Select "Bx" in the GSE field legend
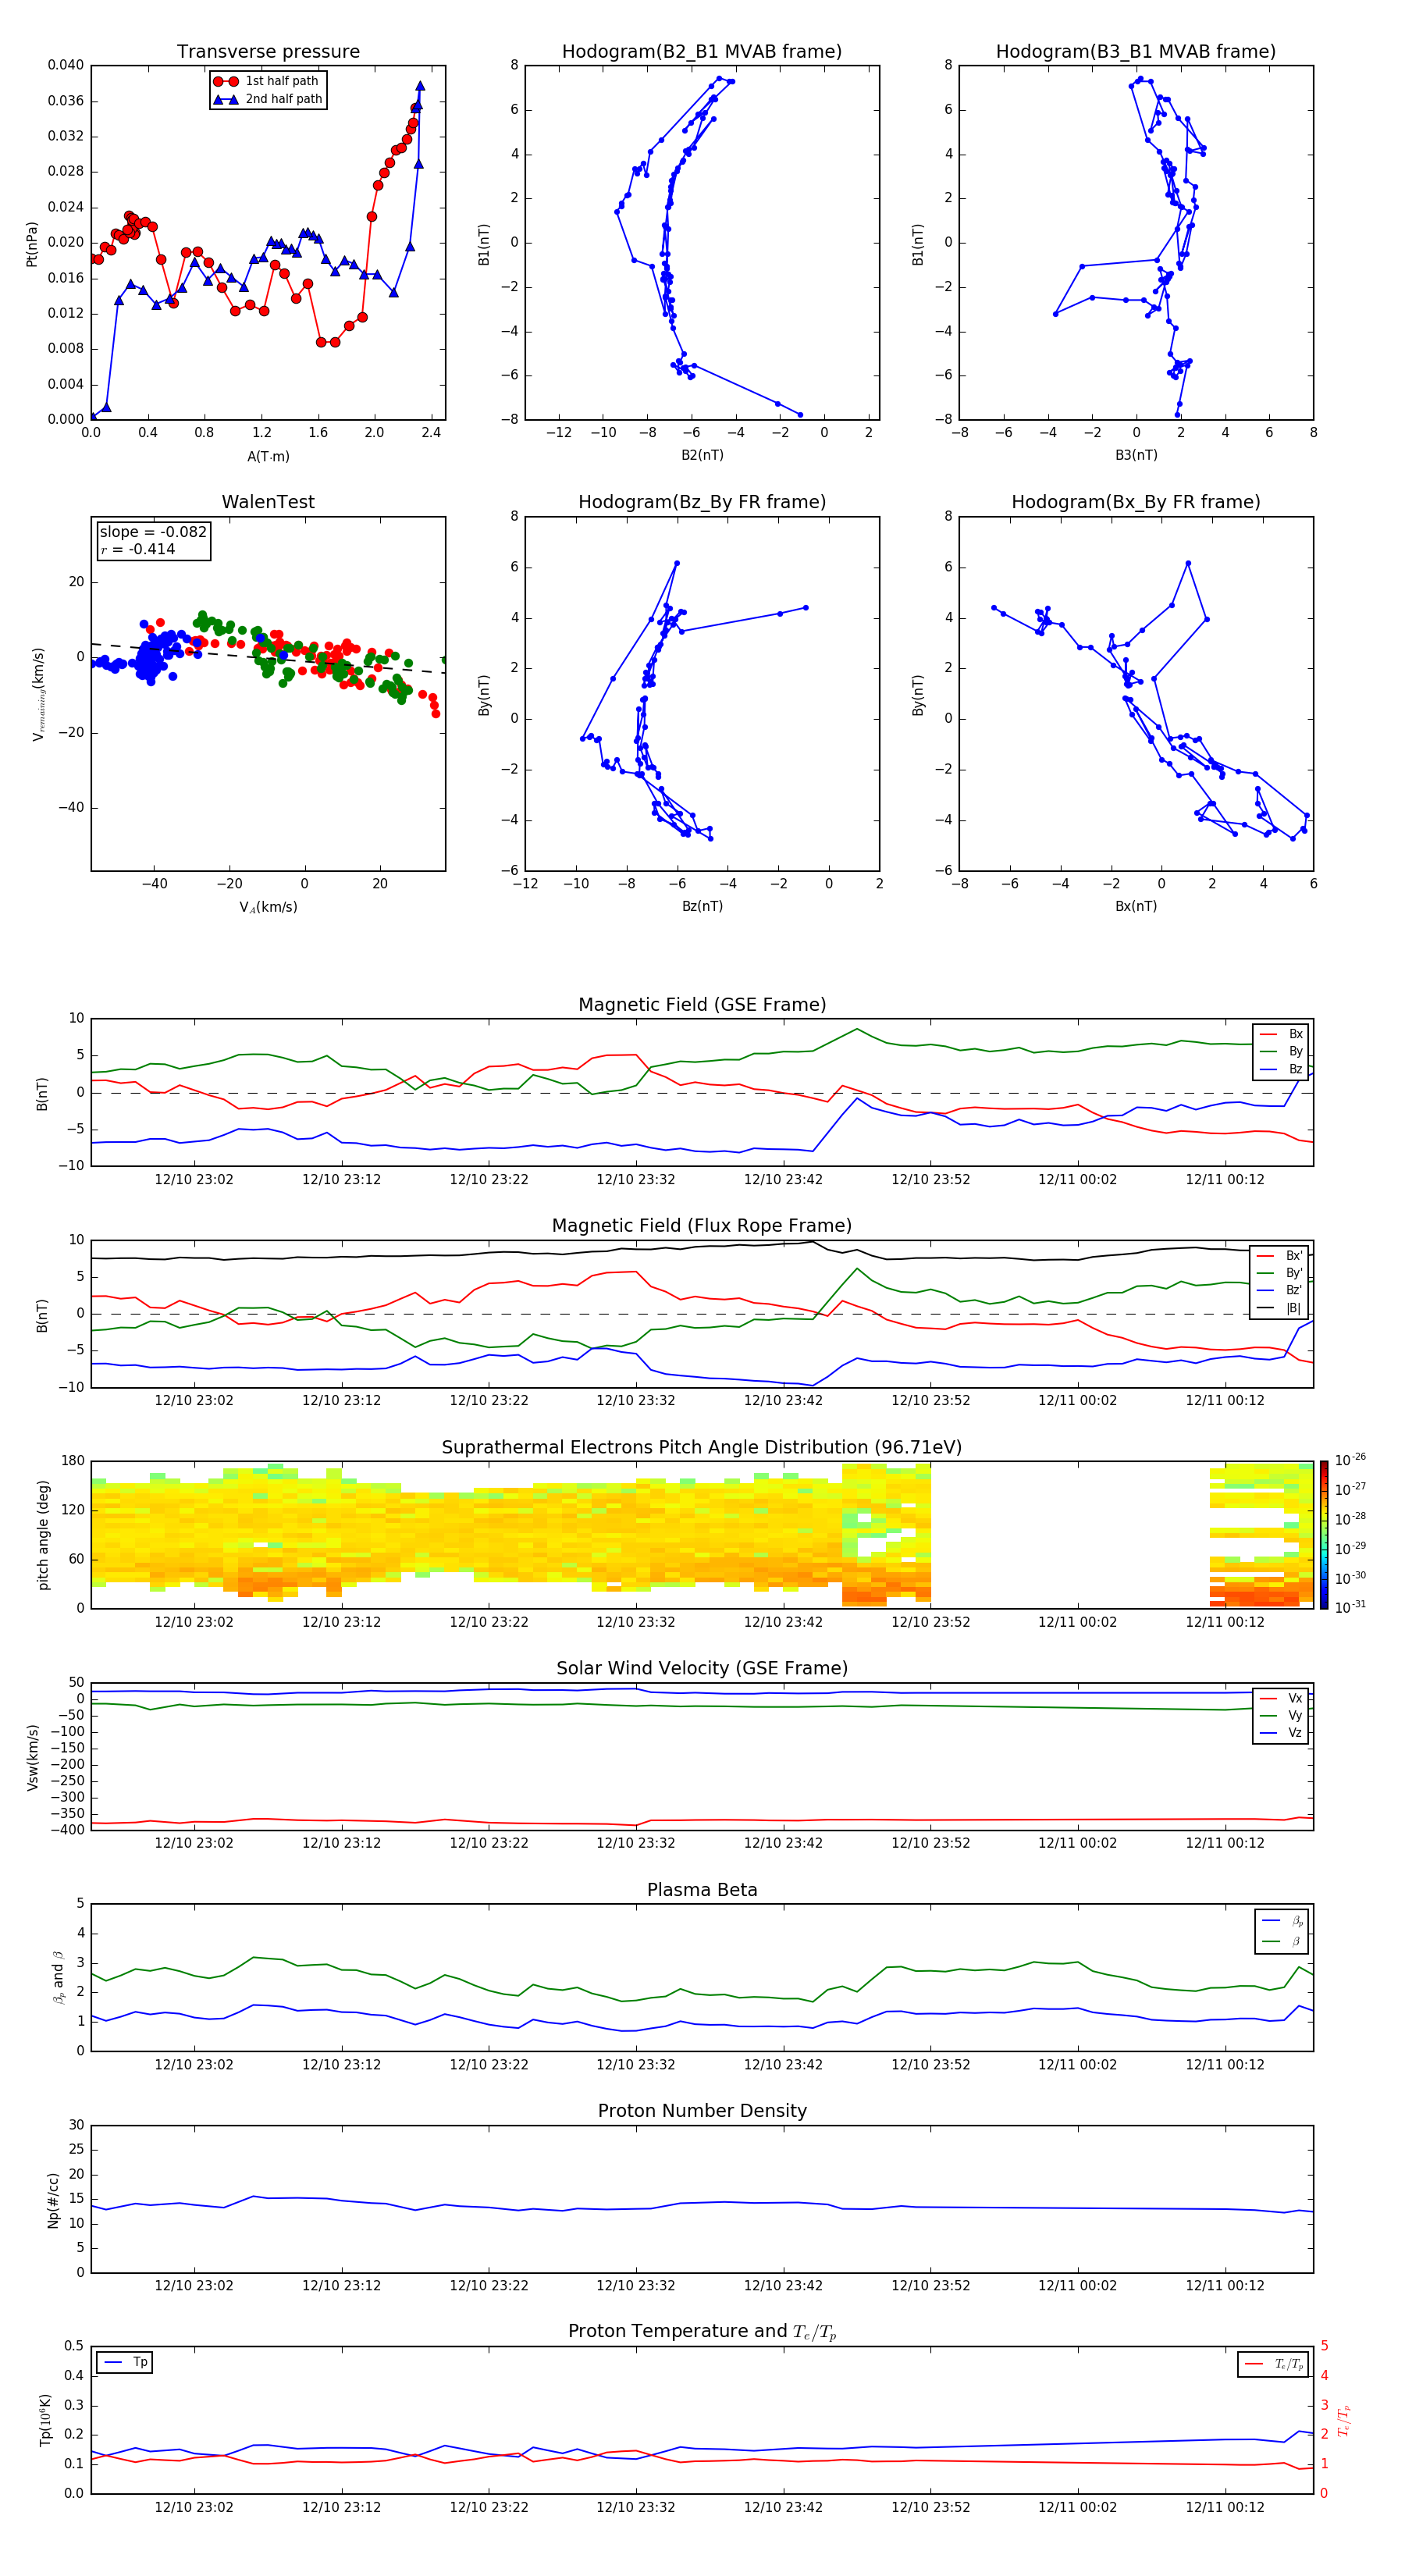This screenshot has height=2576, width=1405. tap(1295, 1035)
